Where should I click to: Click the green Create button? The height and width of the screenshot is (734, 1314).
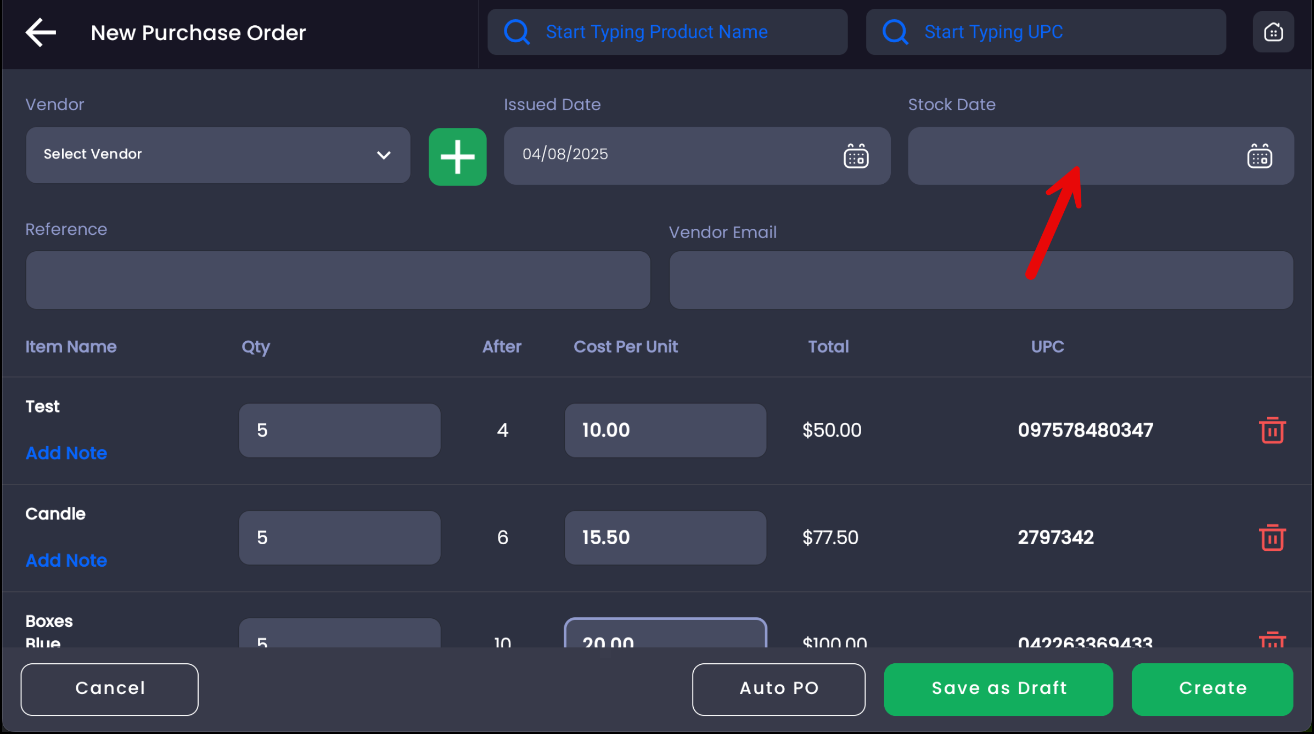tap(1212, 689)
